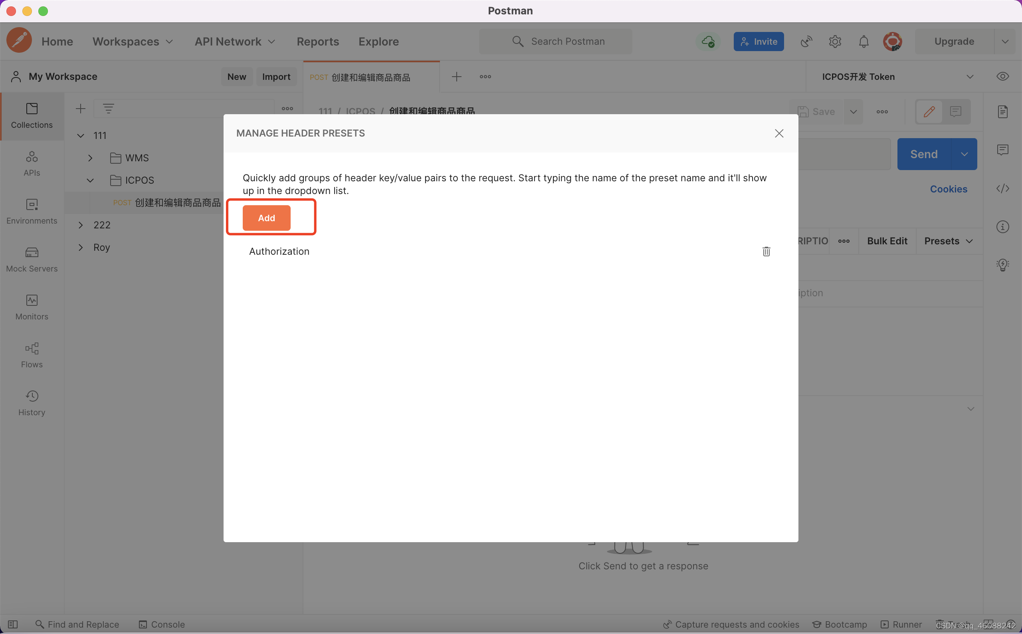This screenshot has width=1022, height=634.
Task: Delete the Authorization preset with trash icon
Action: pyautogui.click(x=766, y=251)
